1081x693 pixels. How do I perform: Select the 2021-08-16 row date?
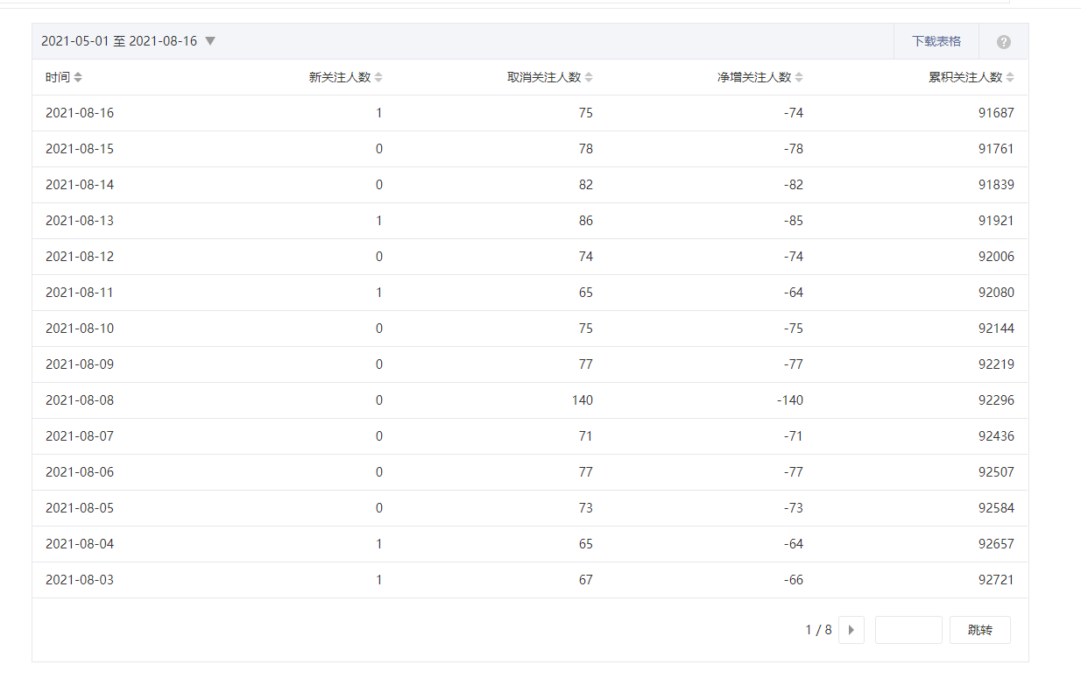pyautogui.click(x=80, y=113)
